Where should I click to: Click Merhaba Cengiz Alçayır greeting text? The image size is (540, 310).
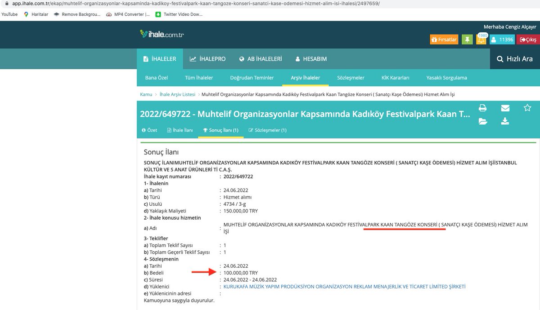point(510,27)
